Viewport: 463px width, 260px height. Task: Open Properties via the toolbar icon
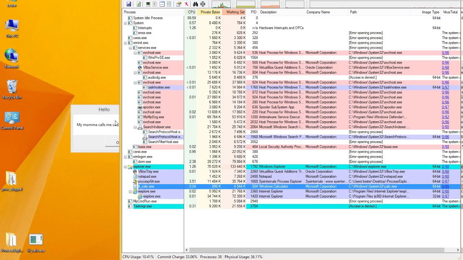pos(179,4)
